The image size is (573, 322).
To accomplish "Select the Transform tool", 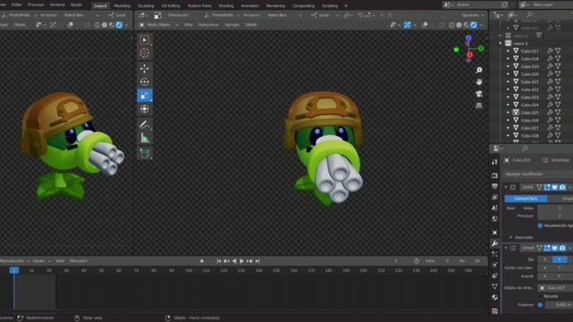I will point(145,109).
